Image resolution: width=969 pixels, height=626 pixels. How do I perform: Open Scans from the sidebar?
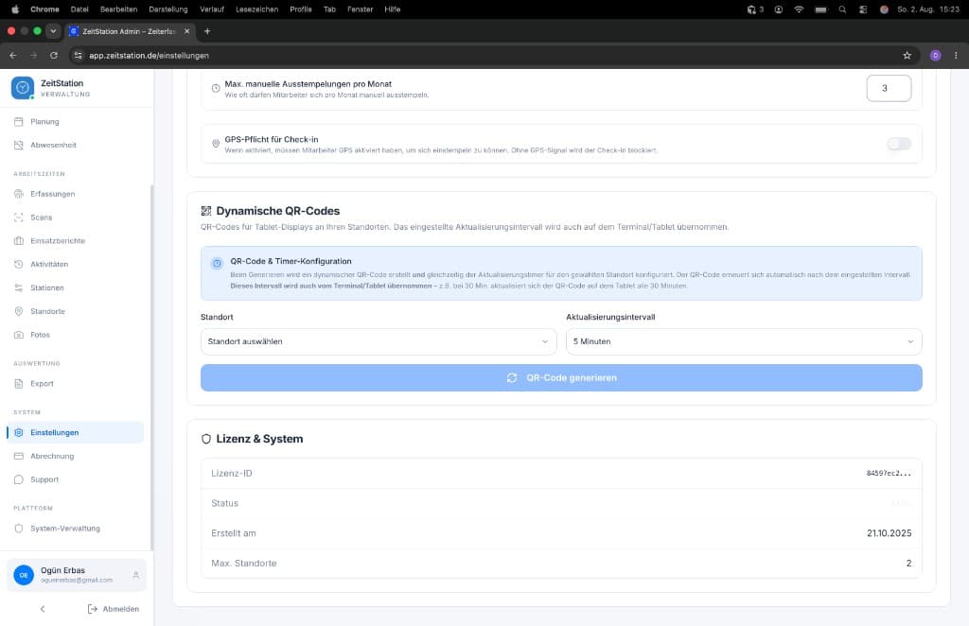pyautogui.click(x=41, y=217)
